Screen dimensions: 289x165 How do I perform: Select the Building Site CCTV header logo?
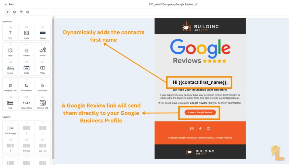200,27
